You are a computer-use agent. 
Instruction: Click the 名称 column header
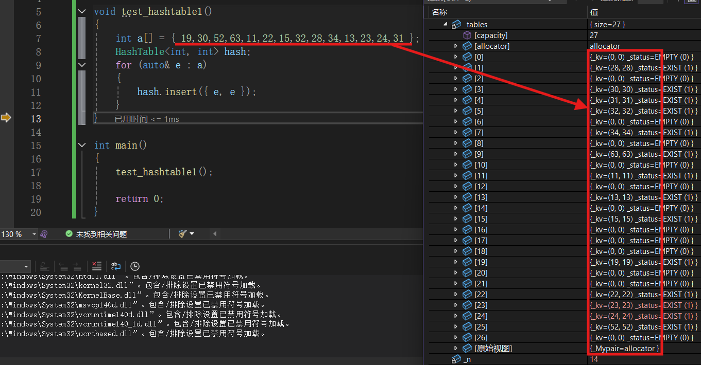point(439,12)
